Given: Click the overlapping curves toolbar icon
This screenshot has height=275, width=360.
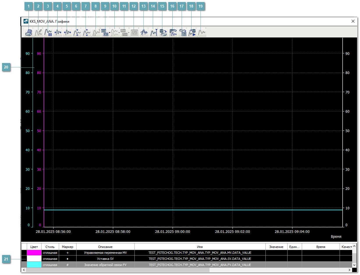Looking at the screenshot, I should click(x=144, y=33).
